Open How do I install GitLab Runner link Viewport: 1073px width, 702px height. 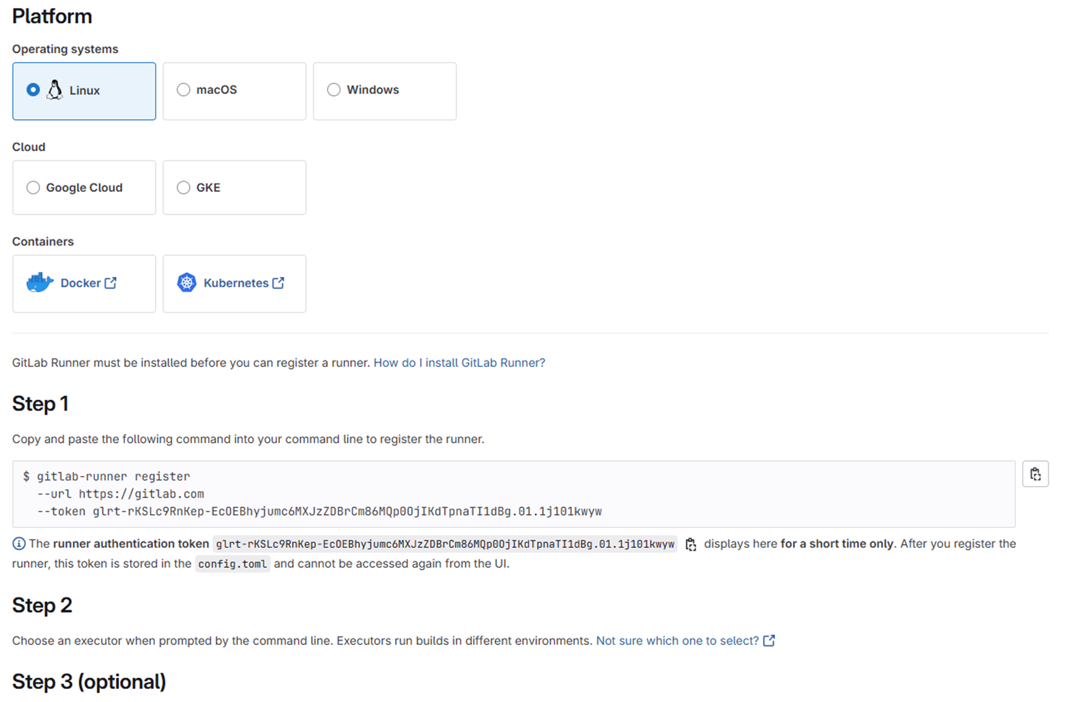pyautogui.click(x=459, y=363)
